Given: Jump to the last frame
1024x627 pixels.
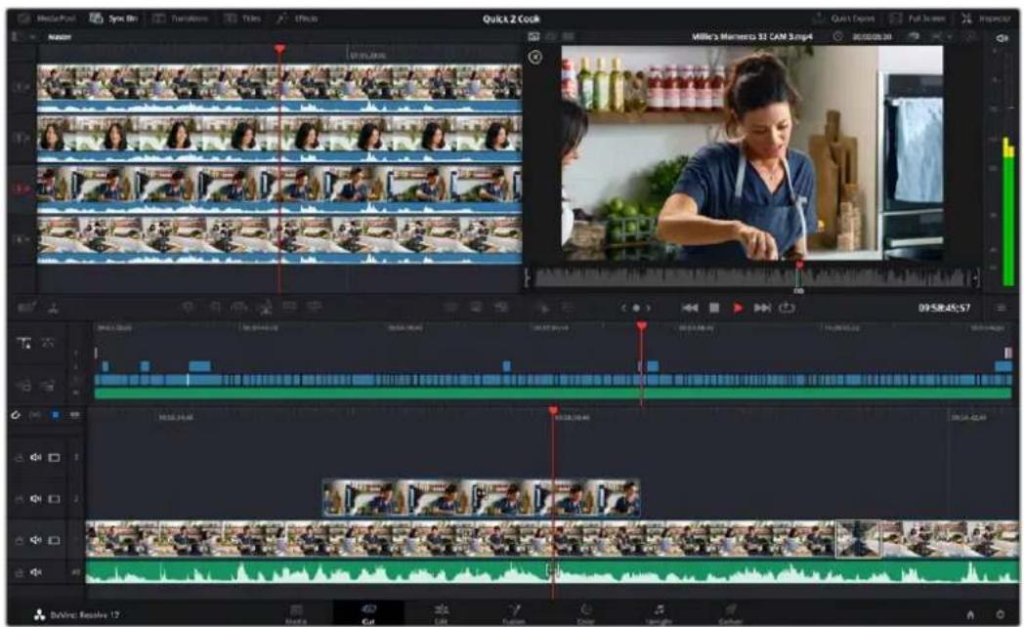Looking at the screenshot, I should (762, 308).
